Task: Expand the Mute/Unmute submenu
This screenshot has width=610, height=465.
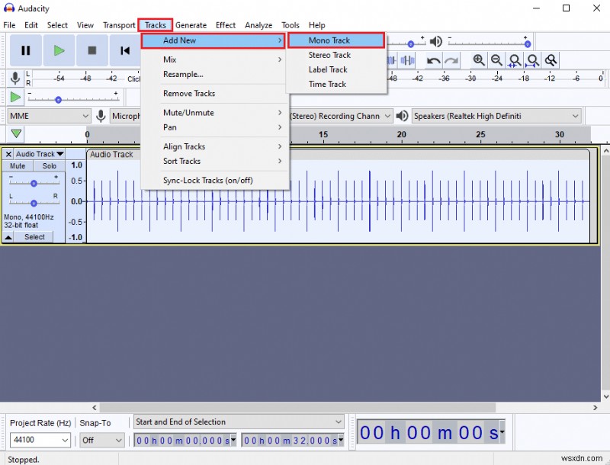Action: (x=215, y=113)
